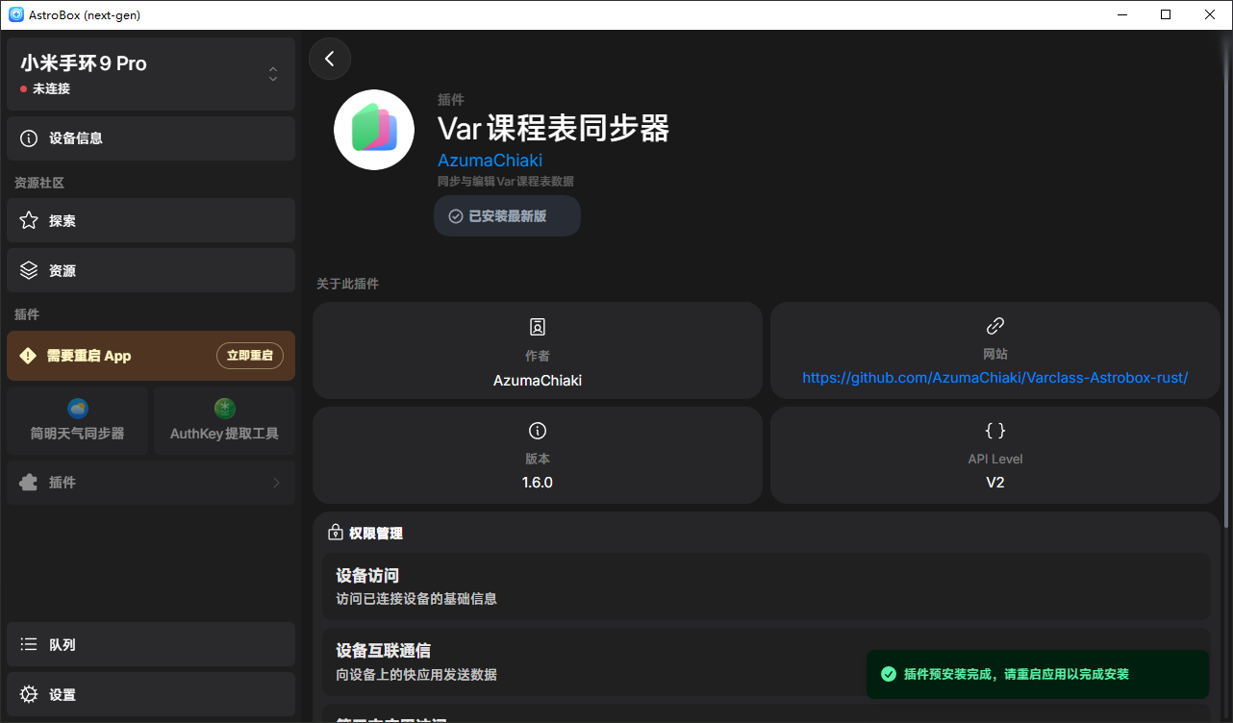Viewport: 1233px width, 723px height.
Task: Open the 设备信息 page
Action: coord(151,138)
